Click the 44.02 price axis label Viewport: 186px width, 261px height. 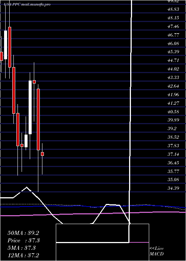[x=173, y=69]
